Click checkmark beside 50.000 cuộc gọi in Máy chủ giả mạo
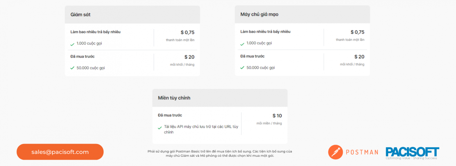Image resolution: width=456 pixels, height=166 pixels. click(x=242, y=68)
